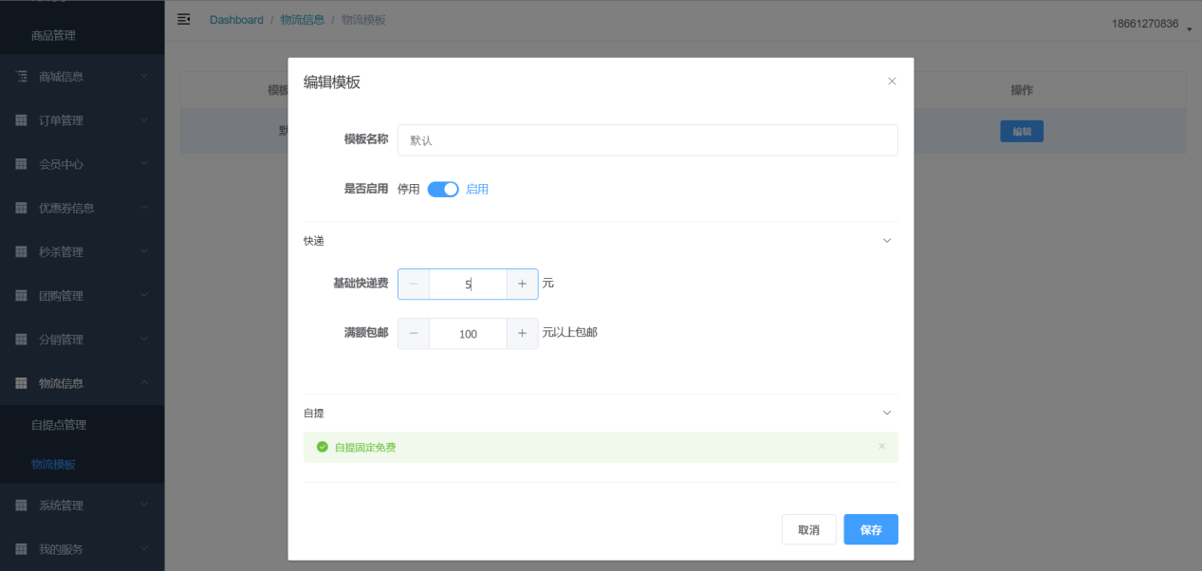Viewport: 1202px width, 571px height.
Task: Toggle the 是否启用 switch
Action: tap(443, 189)
